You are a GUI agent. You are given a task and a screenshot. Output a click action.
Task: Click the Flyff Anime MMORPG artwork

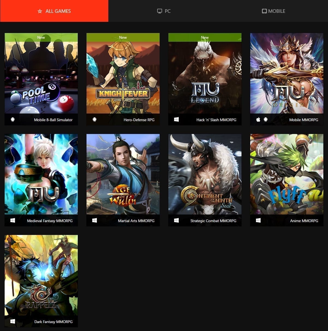(x=286, y=175)
